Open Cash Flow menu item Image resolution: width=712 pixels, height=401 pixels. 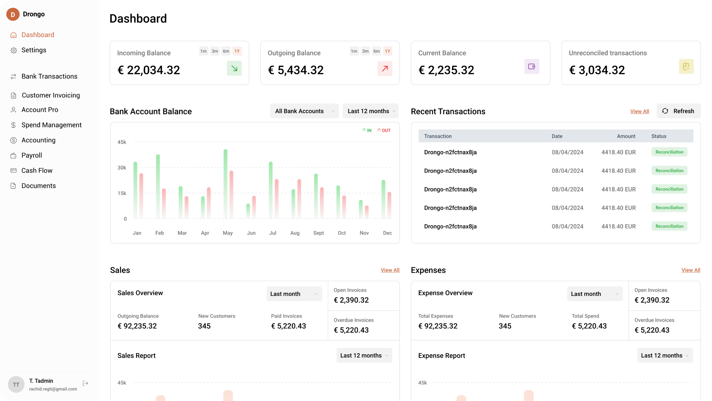click(37, 171)
